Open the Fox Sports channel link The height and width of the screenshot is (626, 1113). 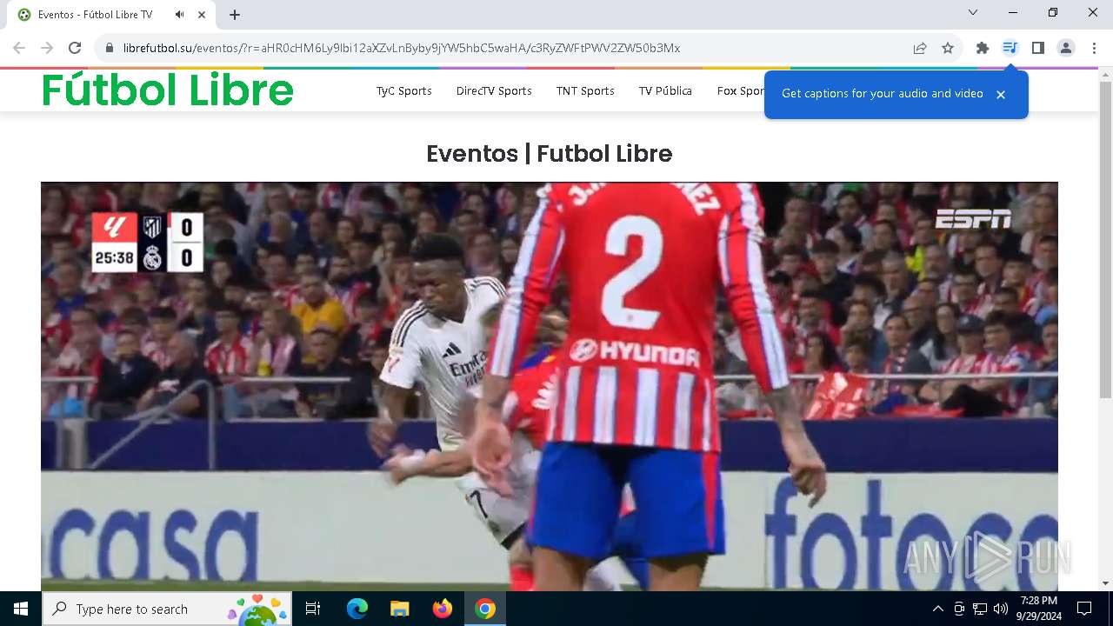pos(741,90)
